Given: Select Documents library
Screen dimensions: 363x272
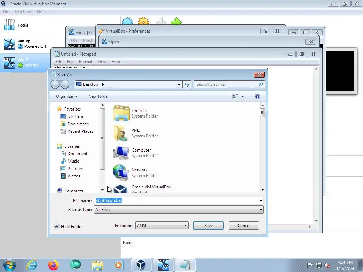Looking at the screenshot, I should point(75,154).
